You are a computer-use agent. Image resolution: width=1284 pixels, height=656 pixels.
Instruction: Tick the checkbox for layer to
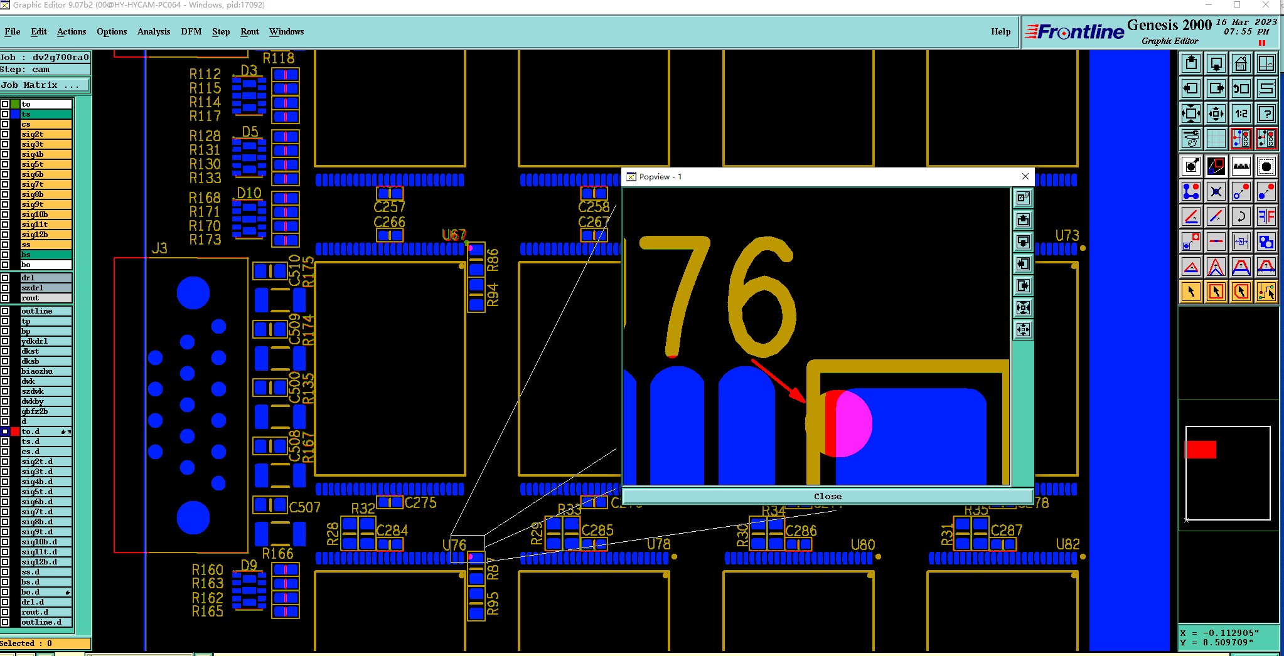(4, 104)
